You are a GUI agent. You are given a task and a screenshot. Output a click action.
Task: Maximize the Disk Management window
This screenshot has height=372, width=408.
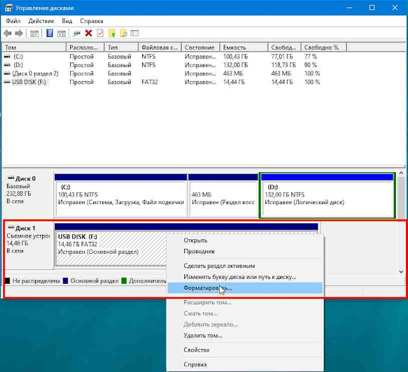coord(372,8)
